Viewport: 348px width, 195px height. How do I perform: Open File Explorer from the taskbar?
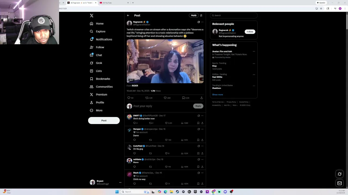[171, 192]
